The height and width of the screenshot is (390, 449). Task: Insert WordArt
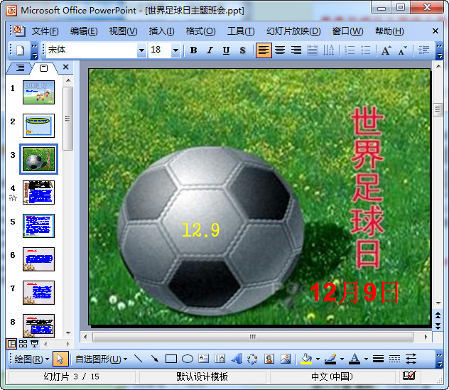click(237, 359)
